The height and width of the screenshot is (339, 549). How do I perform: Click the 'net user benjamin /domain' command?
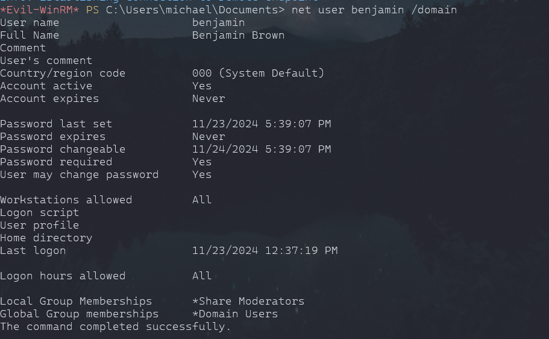pyautogui.click(x=374, y=10)
